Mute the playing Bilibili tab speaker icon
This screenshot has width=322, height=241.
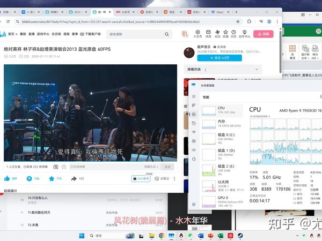104,12
